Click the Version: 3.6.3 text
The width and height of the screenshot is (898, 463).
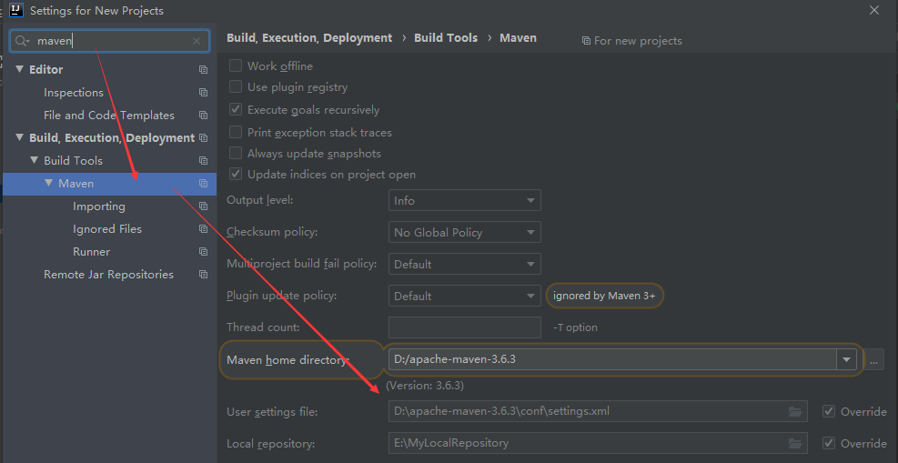(424, 386)
